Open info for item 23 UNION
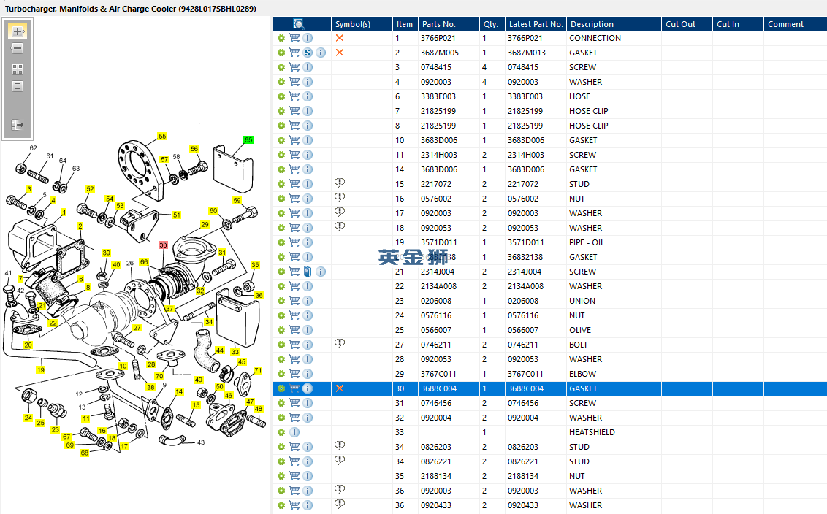Viewport: 827px width, 514px height. (x=308, y=301)
